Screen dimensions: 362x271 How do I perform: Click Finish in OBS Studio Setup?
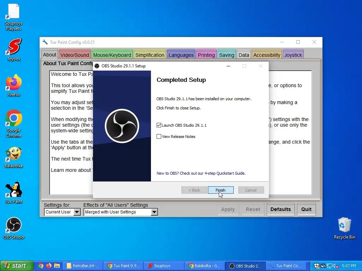tap(221, 190)
